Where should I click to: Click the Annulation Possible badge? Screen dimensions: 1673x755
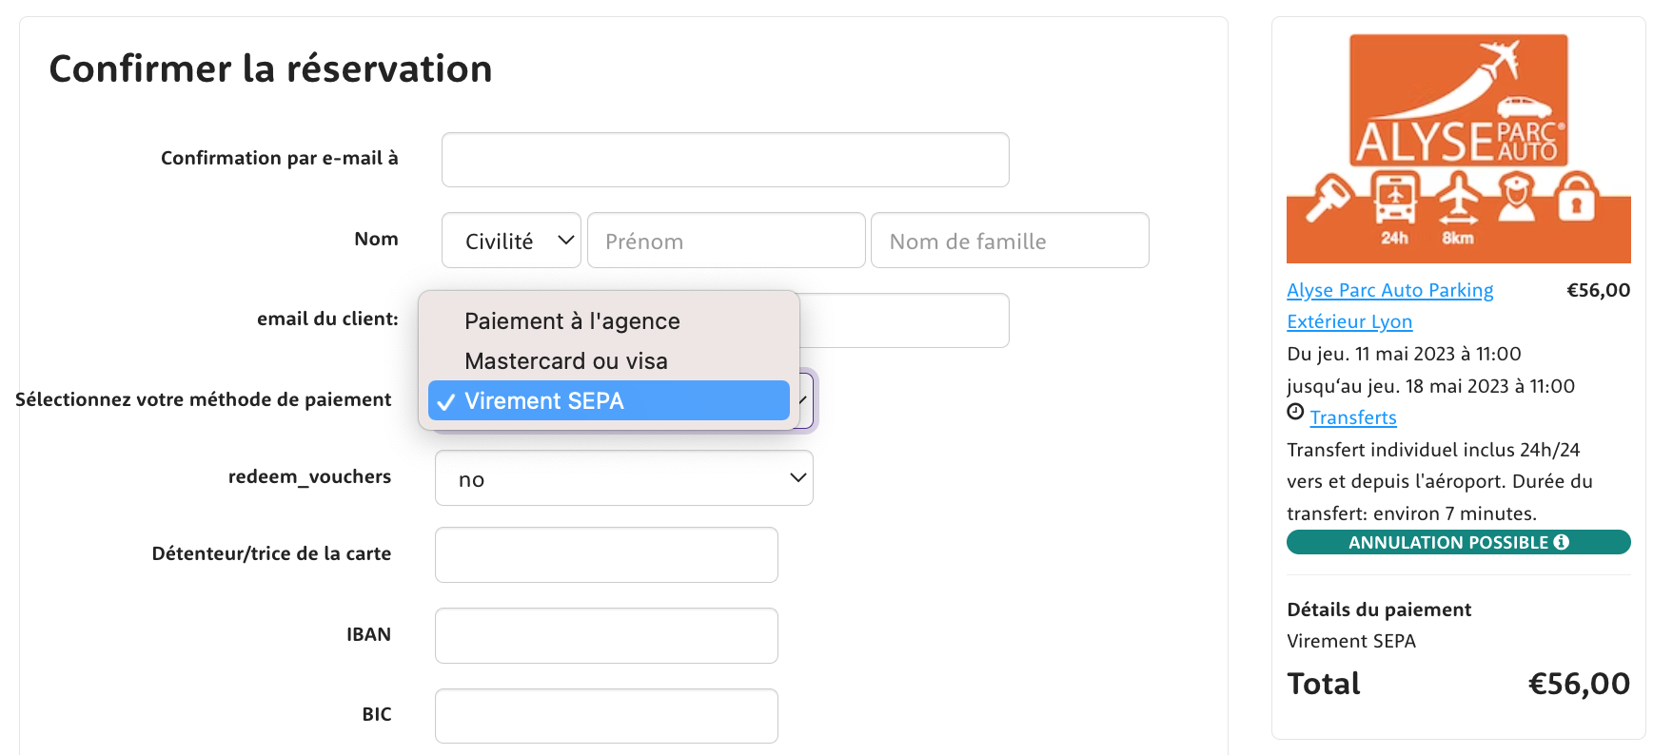(1447, 542)
